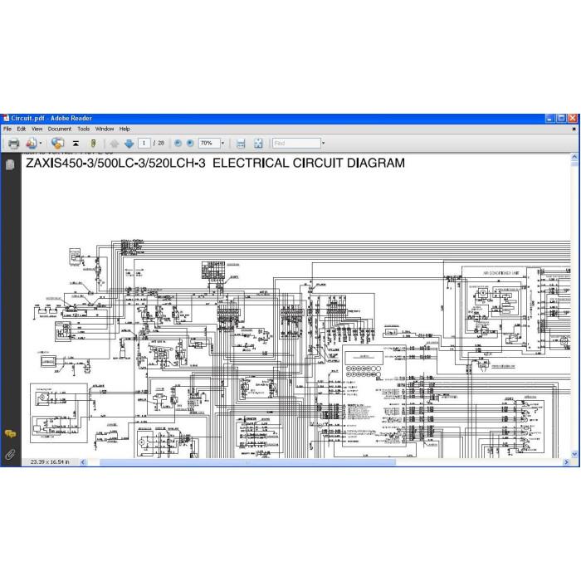Open the Window menu
The image size is (581, 581).
click(x=105, y=129)
